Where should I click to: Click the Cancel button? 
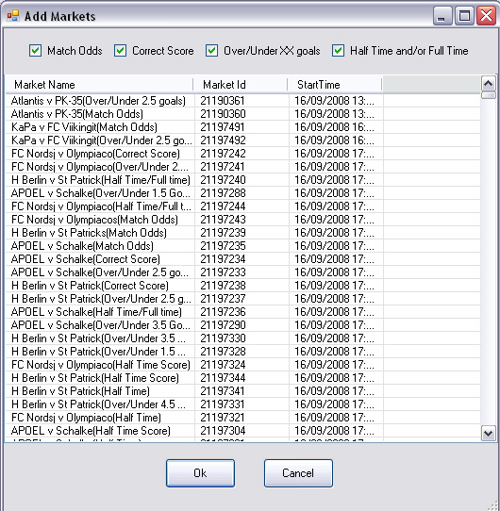point(298,473)
